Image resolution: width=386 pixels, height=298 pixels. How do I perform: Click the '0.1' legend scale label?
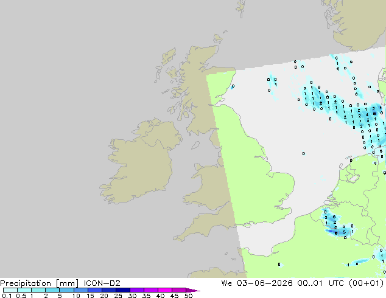pyautogui.click(x=7, y=296)
